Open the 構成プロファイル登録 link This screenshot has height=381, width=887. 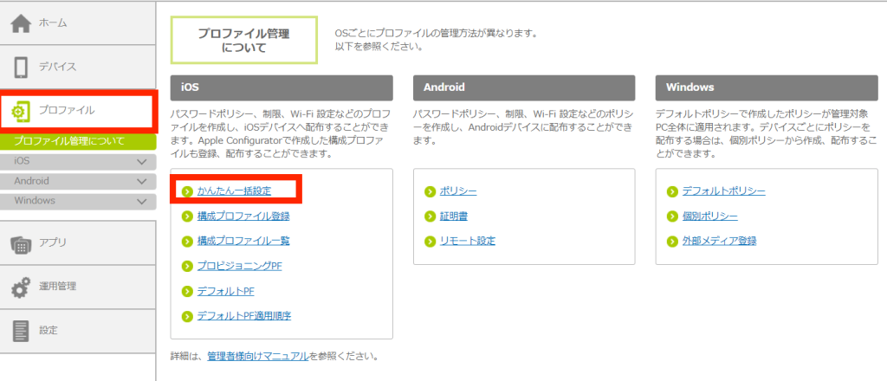[243, 216]
